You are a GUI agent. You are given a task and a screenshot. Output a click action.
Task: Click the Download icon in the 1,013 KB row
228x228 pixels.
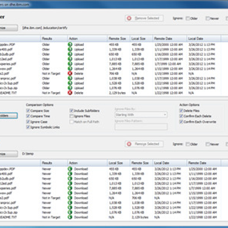(70, 184)
